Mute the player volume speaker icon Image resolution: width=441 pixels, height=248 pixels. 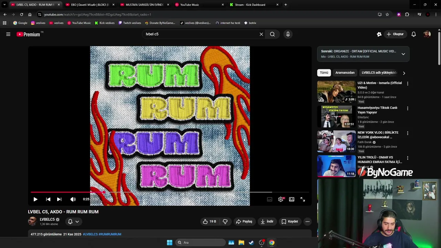[73, 199]
